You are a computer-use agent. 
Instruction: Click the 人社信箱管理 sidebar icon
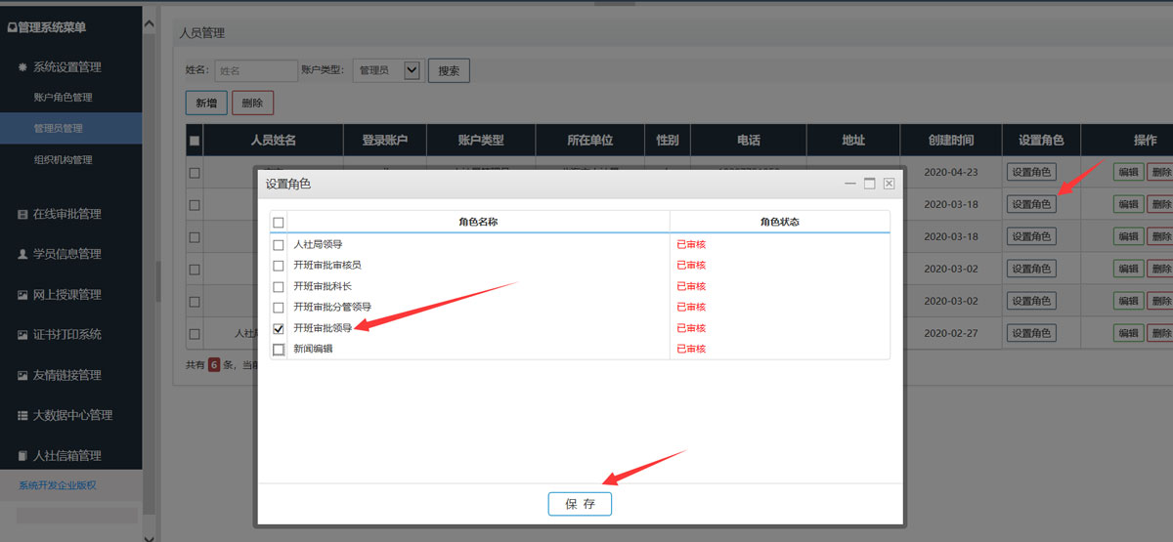tap(22, 456)
